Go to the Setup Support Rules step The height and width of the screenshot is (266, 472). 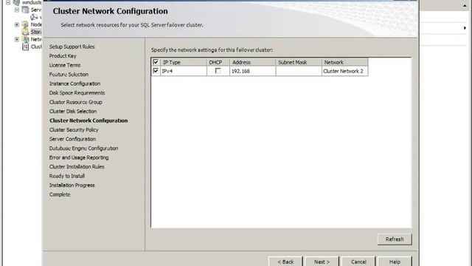(72, 47)
